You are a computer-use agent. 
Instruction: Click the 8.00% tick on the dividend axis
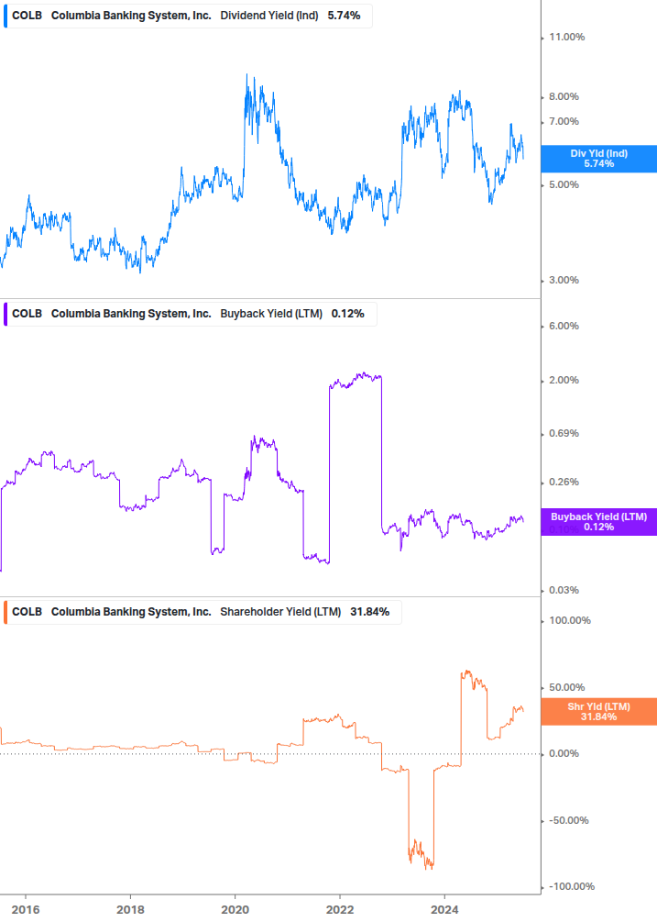tap(564, 96)
